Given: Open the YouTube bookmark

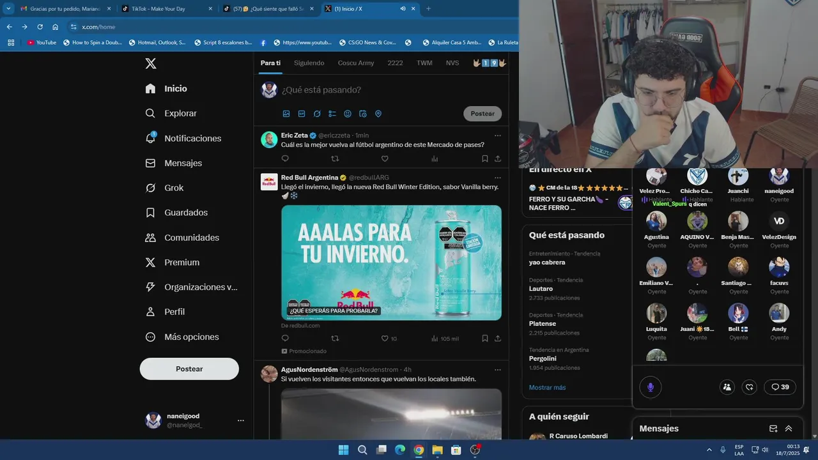Looking at the screenshot, I should 42,43.
